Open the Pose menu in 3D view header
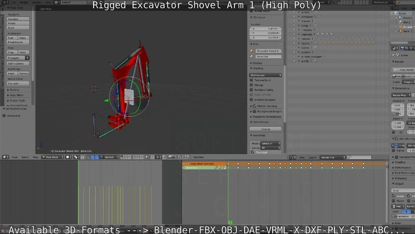Image resolution: width=415 pixels, height=234 pixels. point(35,157)
